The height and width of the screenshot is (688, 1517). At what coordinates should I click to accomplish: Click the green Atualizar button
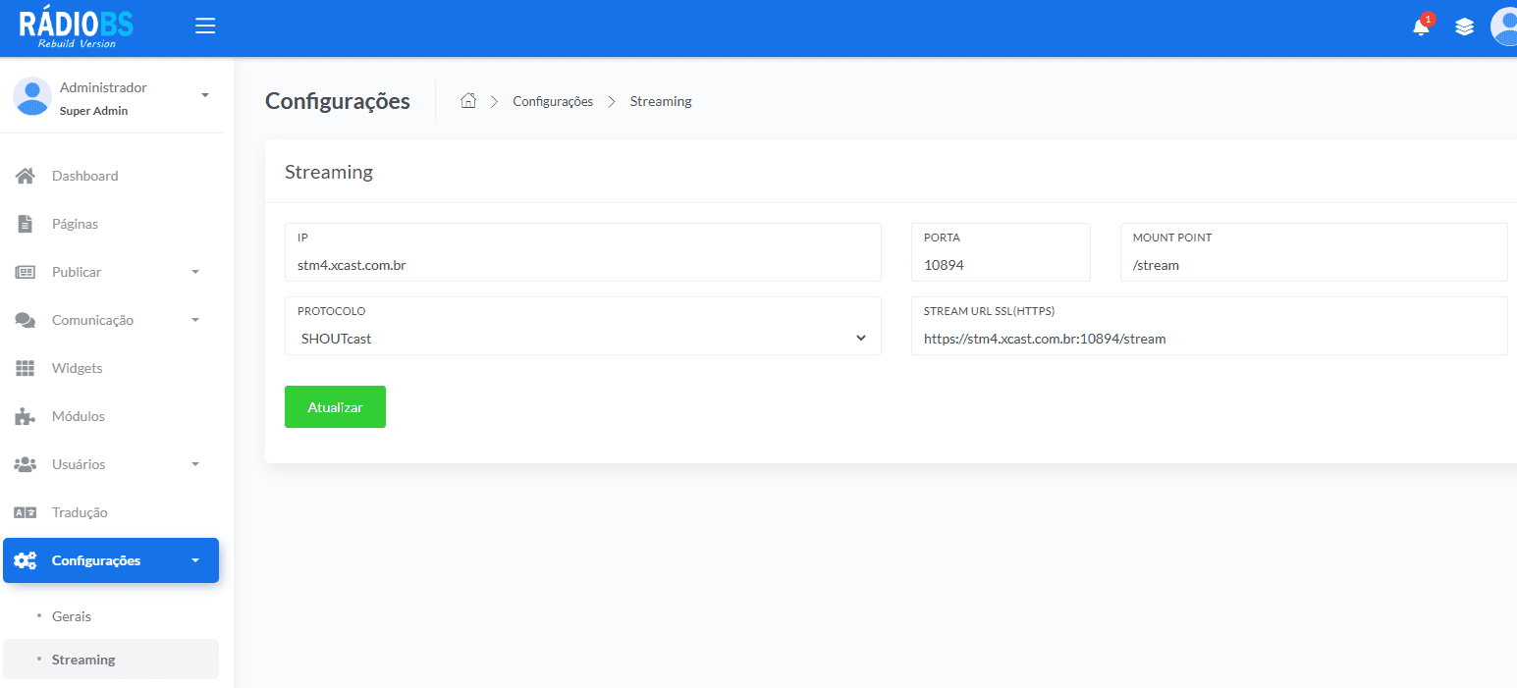click(335, 407)
